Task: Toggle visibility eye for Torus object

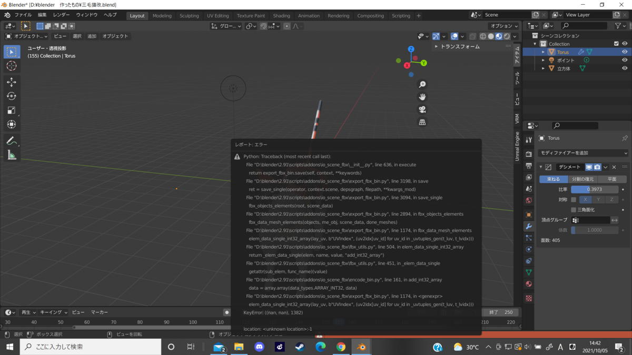Action: [x=625, y=52]
